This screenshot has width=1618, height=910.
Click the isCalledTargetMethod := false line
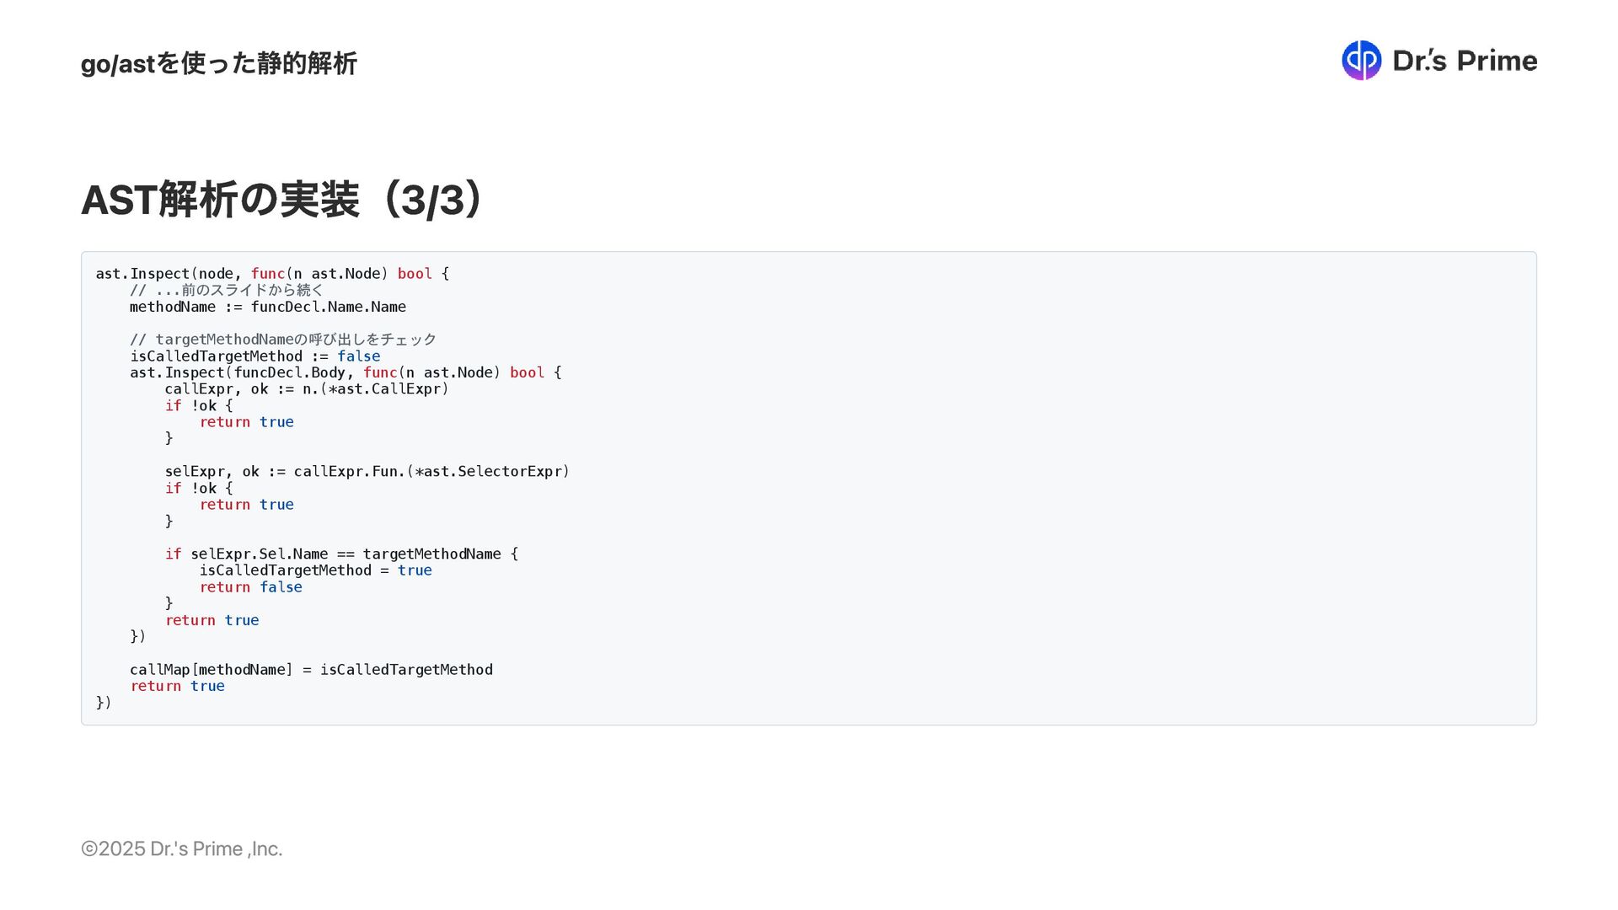tap(254, 356)
